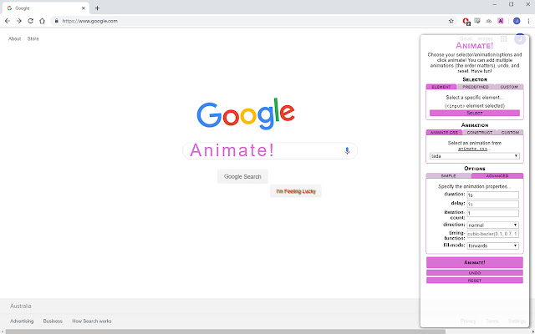Screen dimensions: 535x334
Task: Reload the page with the refresh icon
Action: [30, 21]
